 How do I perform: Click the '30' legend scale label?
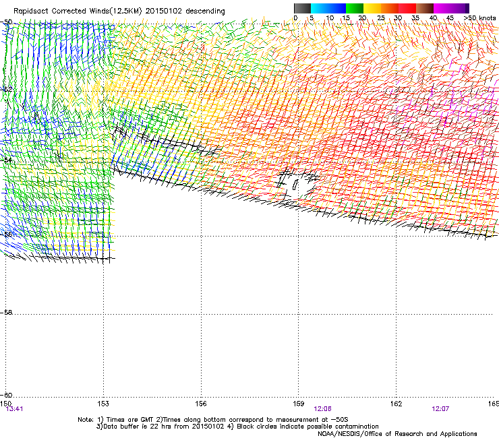coord(398,18)
